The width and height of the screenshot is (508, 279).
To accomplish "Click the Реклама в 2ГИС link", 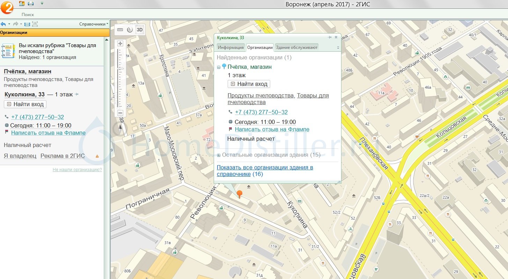I will coord(62,156).
